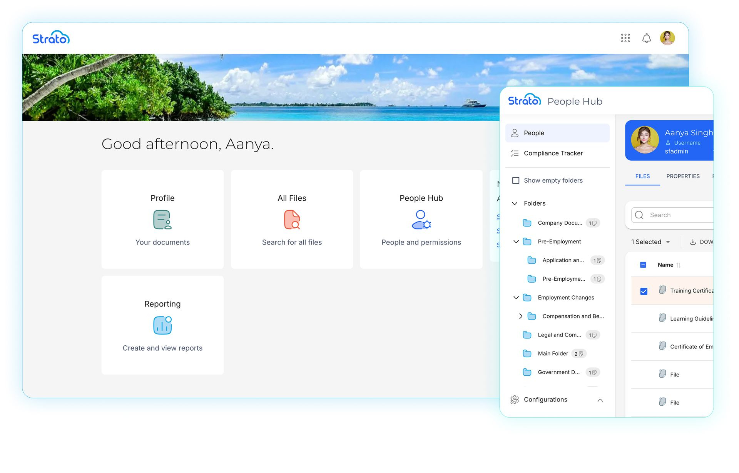The height and width of the screenshot is (473, 739).
Task: Open the apps grid menu icon
Action: point(625,38)
